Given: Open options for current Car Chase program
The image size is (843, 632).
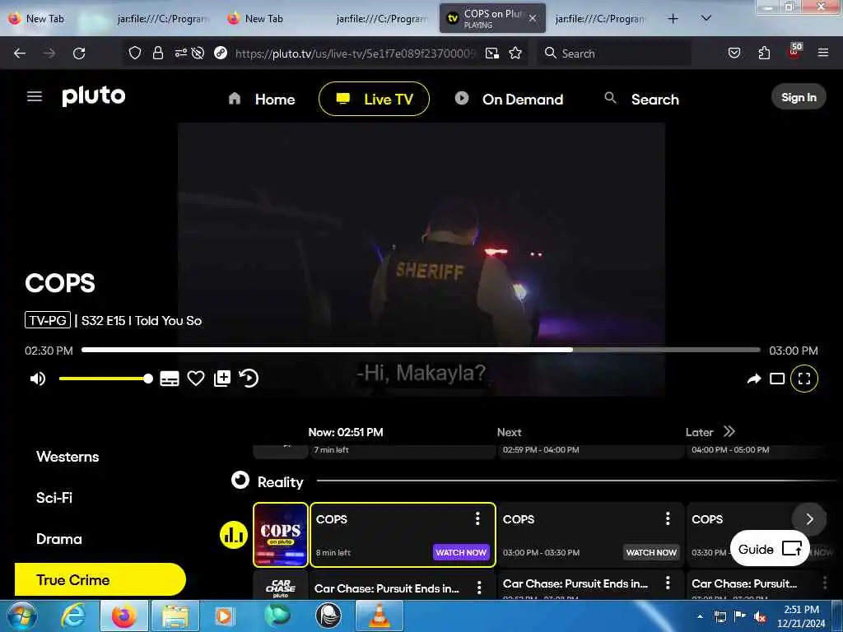Looking at the screenshot, I should coord(479,588).
